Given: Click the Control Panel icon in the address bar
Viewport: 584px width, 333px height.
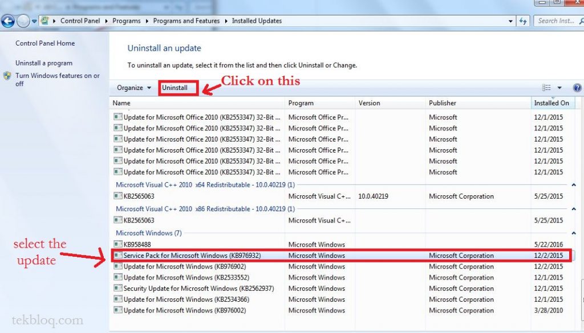Looking at the screenshot, I should (44, 21).
